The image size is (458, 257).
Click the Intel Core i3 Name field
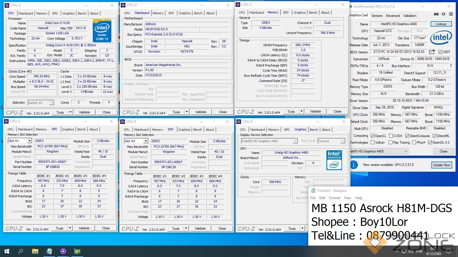[x=57, y=23]
